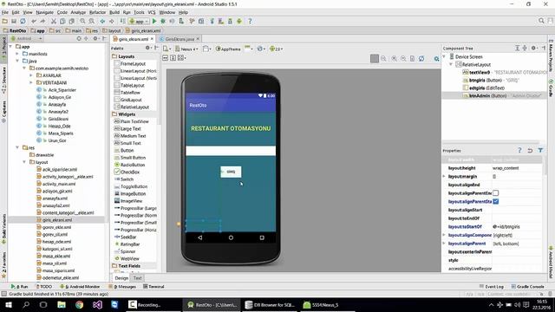Open the Nexus 4 device dropdown
Image resolution: width=555 pixels, height=312 pixels.
coord(187,49)
